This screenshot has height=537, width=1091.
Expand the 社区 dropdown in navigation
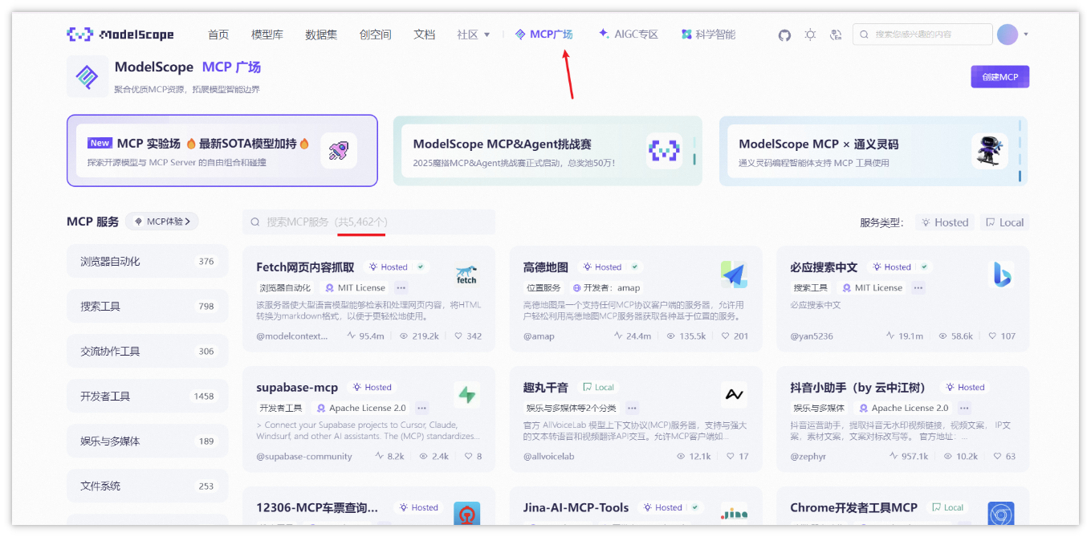tap(474, 35)
